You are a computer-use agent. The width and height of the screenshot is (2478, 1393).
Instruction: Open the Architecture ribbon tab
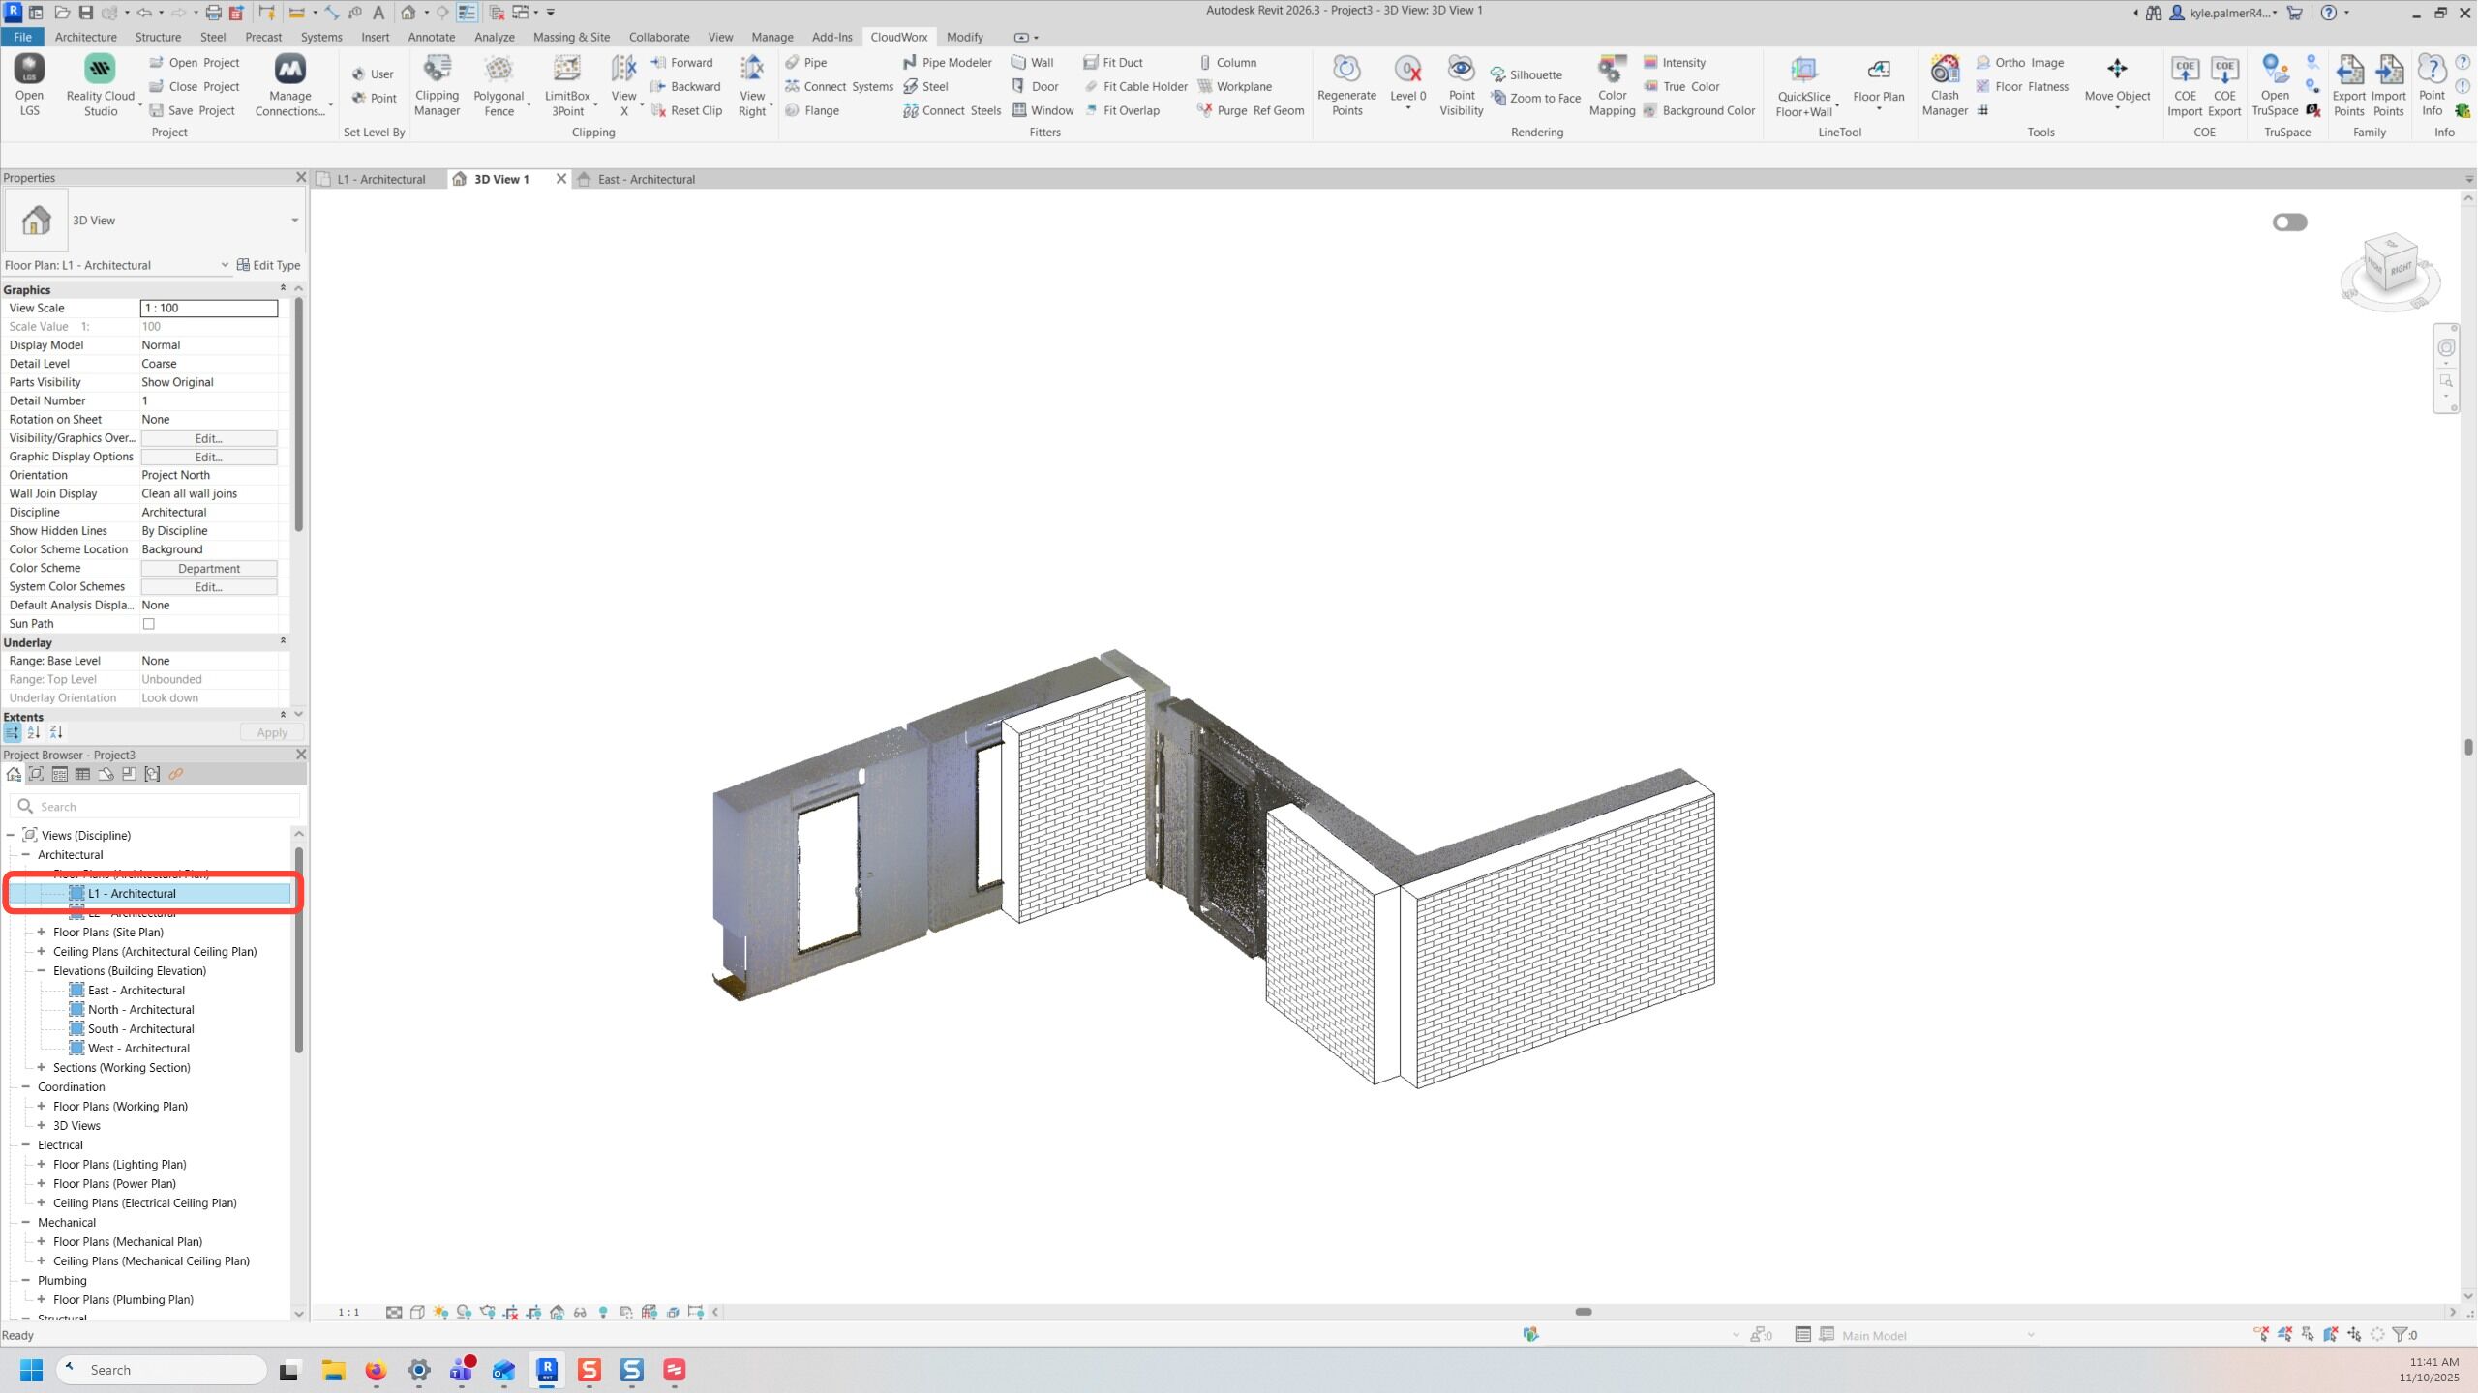click(x=85, y=37)
